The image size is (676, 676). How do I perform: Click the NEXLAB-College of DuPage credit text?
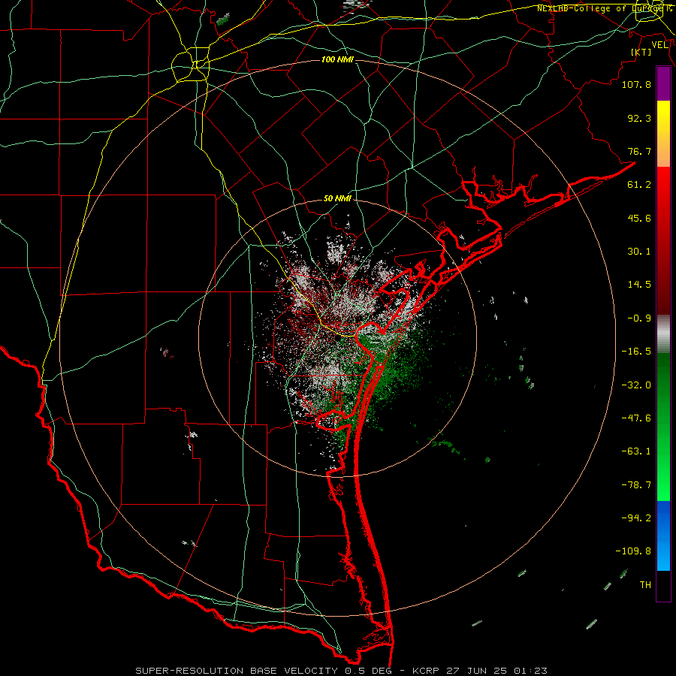(x=605, y=8)
